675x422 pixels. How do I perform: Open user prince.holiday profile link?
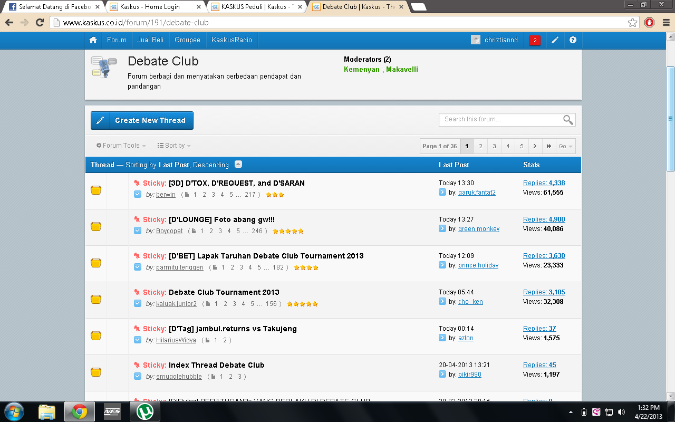pos(478,265)
